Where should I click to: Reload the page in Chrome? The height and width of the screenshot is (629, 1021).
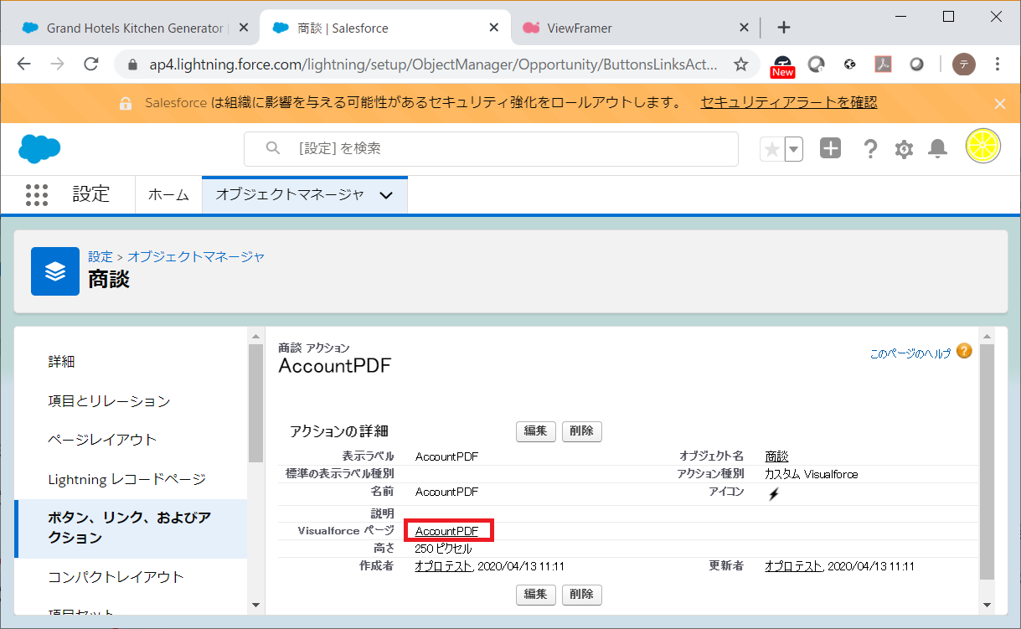pyautogui.click(x=91, y=64)
